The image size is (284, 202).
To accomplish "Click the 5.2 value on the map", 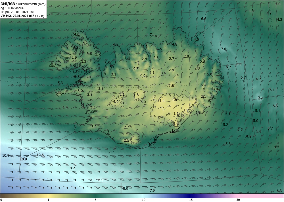I will tap(225, 125).
